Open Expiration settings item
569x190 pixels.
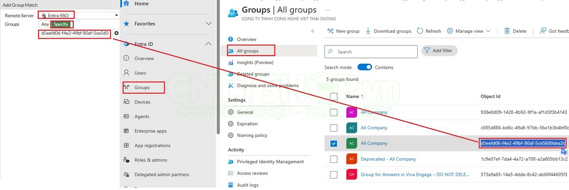[x=247, y=124]
